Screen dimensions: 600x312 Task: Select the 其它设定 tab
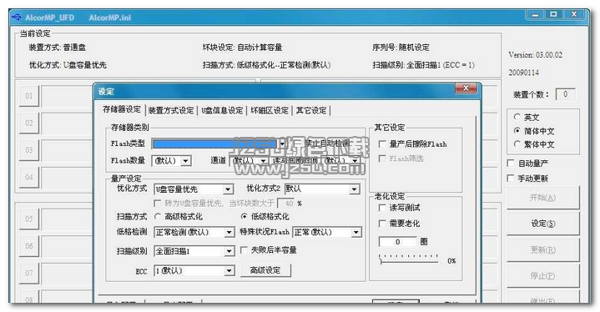tap(311, 110)
